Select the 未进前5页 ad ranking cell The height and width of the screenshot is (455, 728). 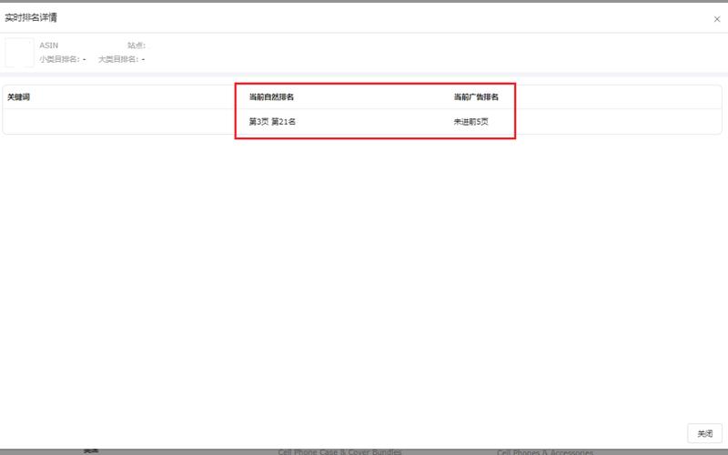pyautogui.click(x=471, y=122)
